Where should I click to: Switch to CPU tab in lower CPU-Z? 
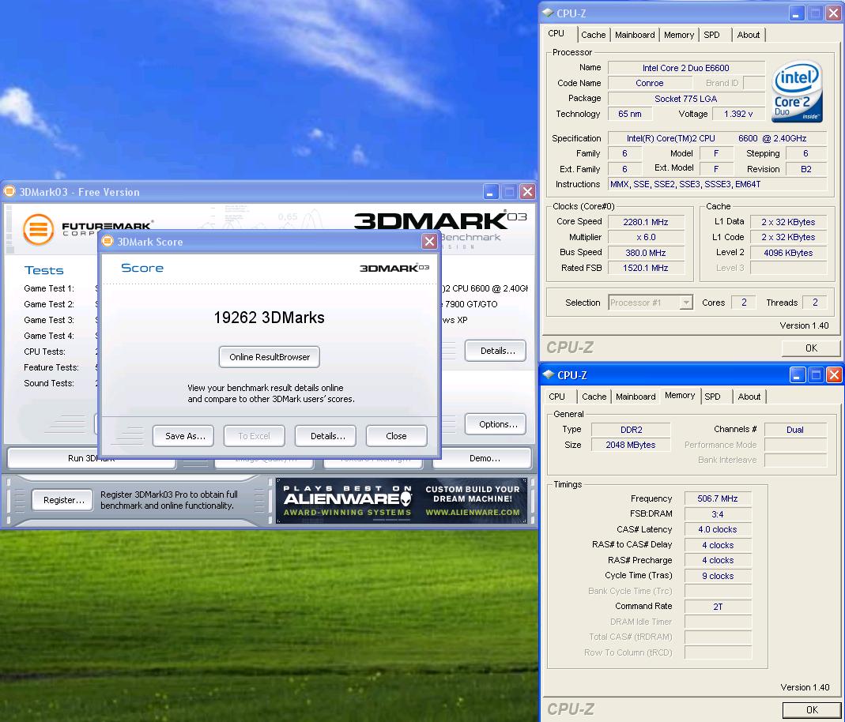(556, 397)
